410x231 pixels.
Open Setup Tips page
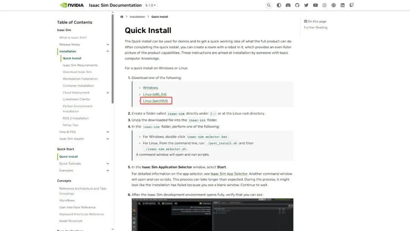[70, 125]
